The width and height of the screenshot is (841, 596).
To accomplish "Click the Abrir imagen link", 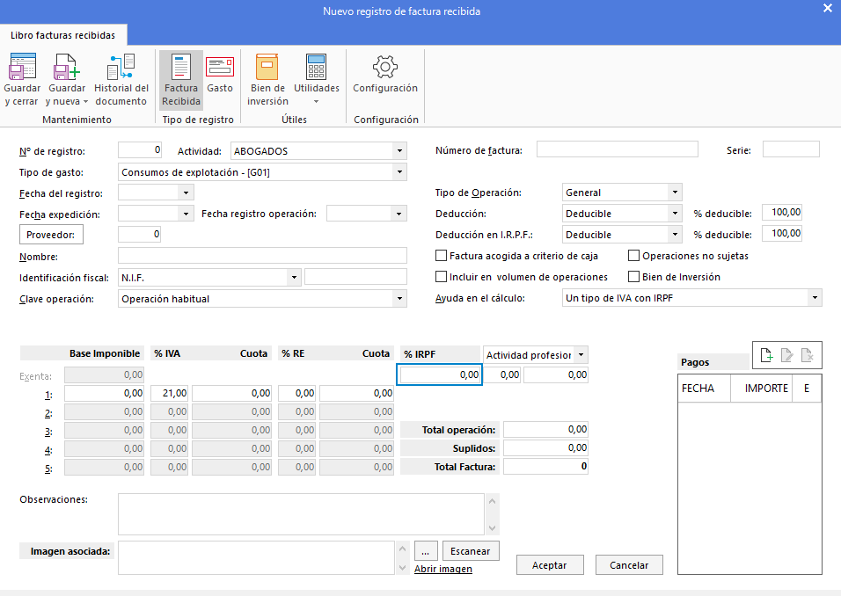I will pos(443,570).
